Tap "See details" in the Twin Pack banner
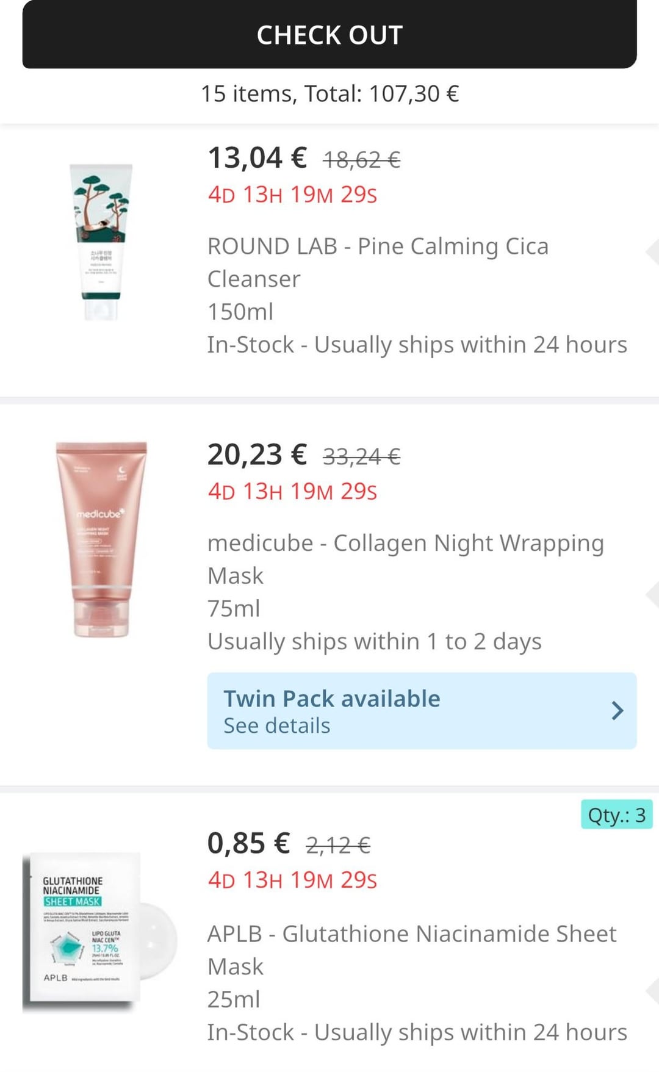The image size is (659, 1072). tap(277, 726)
